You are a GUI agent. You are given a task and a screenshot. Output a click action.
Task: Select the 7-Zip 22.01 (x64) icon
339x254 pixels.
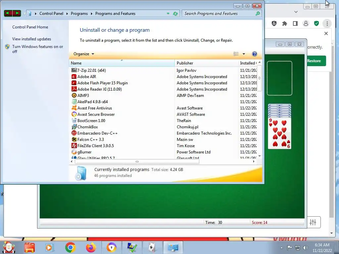pos(74,70)
